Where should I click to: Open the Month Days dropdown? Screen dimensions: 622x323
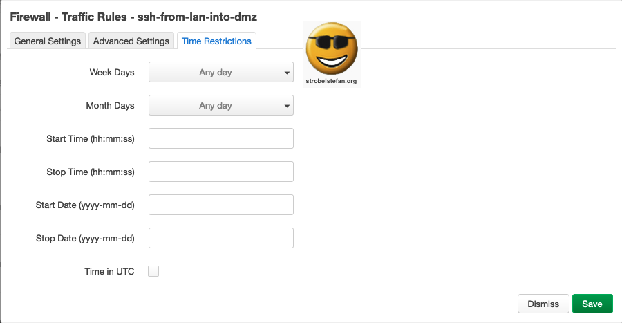[x=216, y=106]
